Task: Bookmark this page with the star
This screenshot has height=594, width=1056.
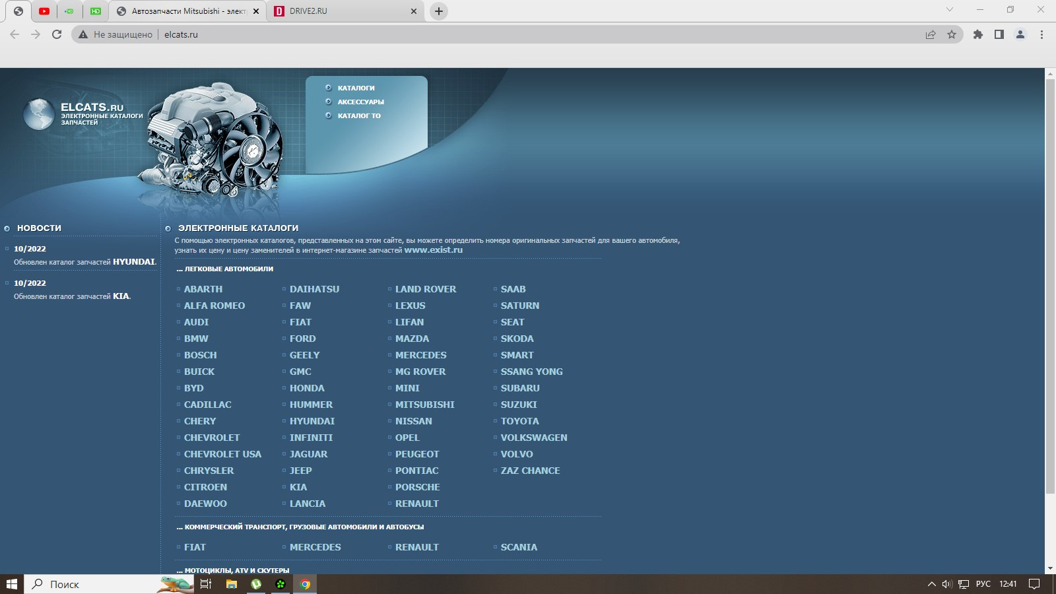Action: [952, 34]
